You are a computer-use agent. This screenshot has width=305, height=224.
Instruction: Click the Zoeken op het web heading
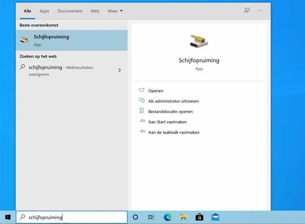pos(38,56)
